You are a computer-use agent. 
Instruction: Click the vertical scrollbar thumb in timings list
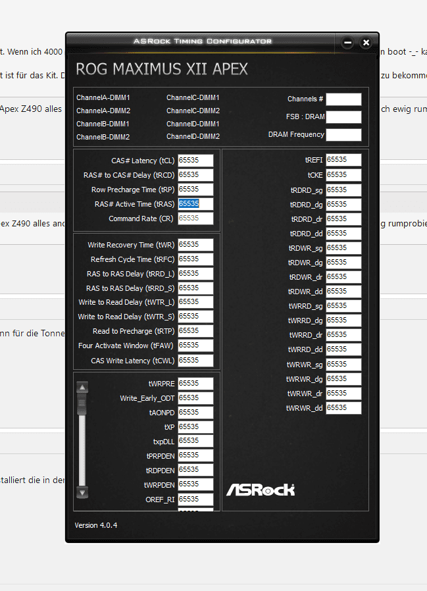click(x=82, y=405)
